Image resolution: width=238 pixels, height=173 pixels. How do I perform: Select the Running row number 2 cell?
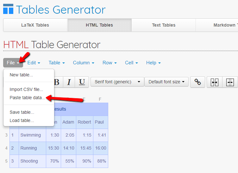tap(14, 148)
